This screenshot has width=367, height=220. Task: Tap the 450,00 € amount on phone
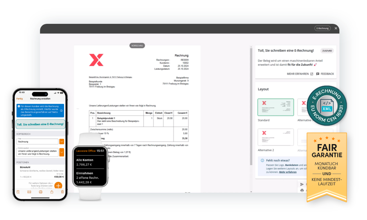pos(59,177)
